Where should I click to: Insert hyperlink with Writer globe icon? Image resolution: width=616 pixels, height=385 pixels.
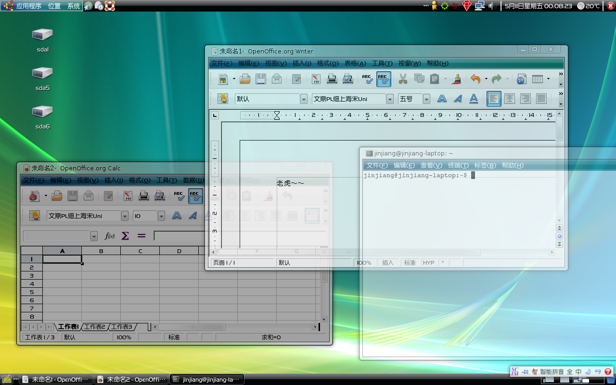[x=521, y=79]
